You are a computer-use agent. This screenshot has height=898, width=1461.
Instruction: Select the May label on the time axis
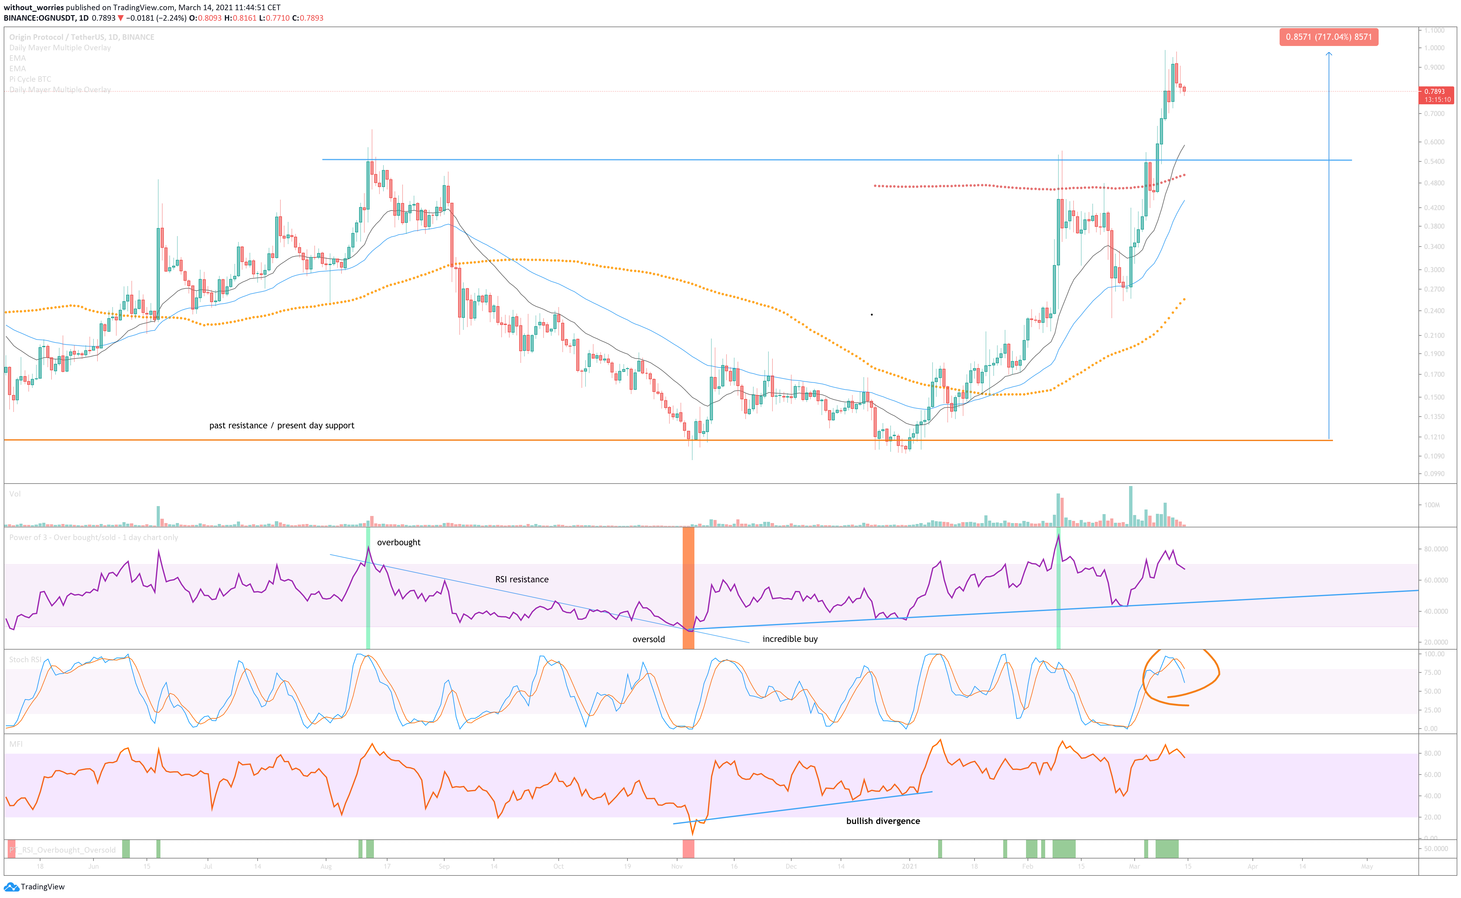(x=1367, y=867)
